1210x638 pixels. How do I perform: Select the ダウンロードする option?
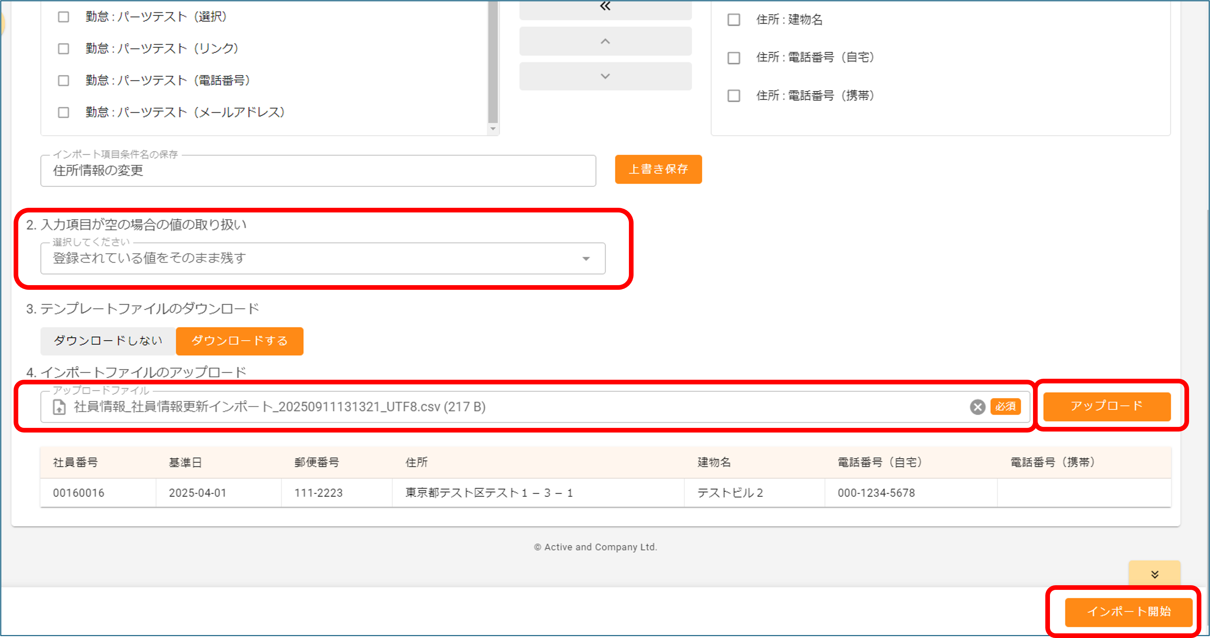coord(239,341)
